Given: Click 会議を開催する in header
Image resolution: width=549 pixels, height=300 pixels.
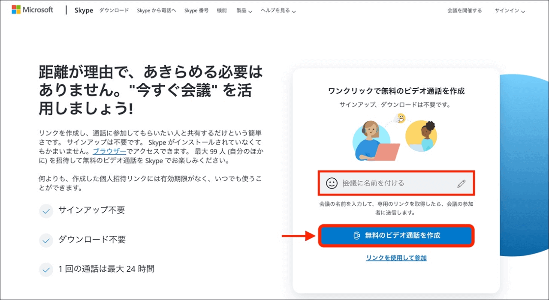Looking at the screenshot, I should click(465, 11).
